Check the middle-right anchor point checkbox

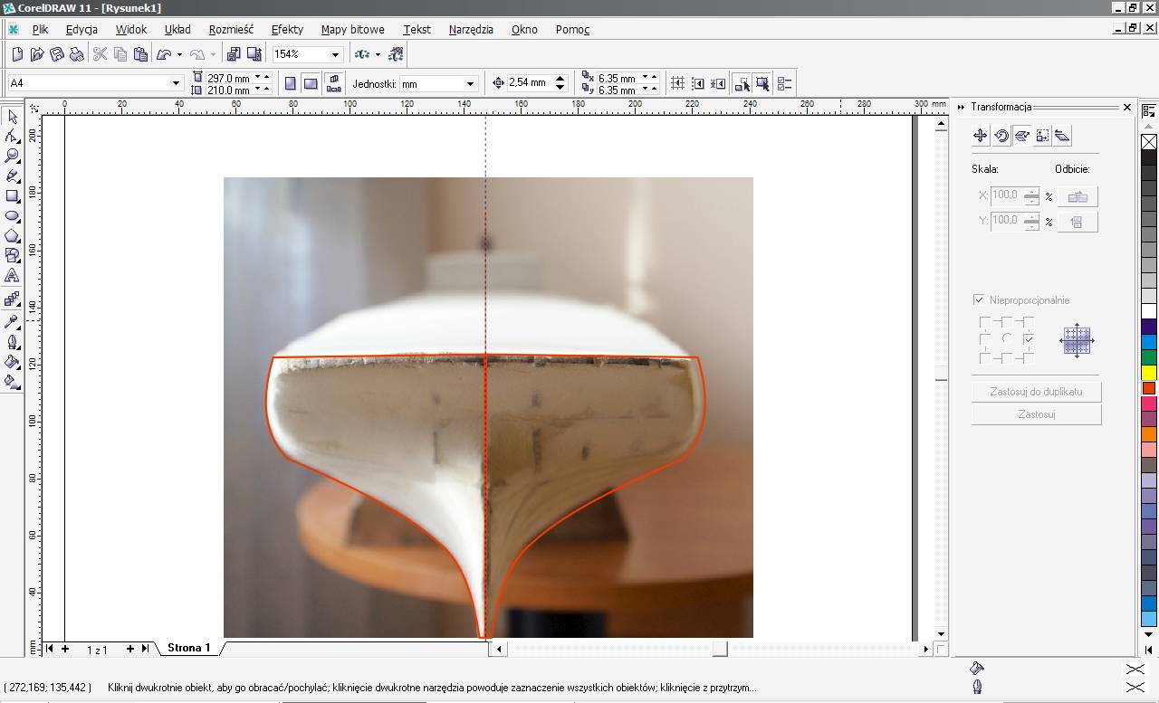tap(1029, 339)
